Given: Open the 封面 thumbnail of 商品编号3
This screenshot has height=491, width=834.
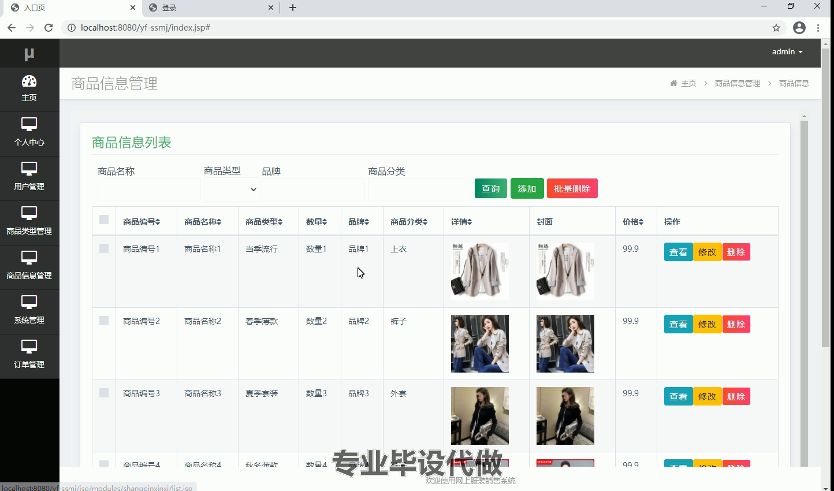Looking at the screenshot, I should 565,416.
